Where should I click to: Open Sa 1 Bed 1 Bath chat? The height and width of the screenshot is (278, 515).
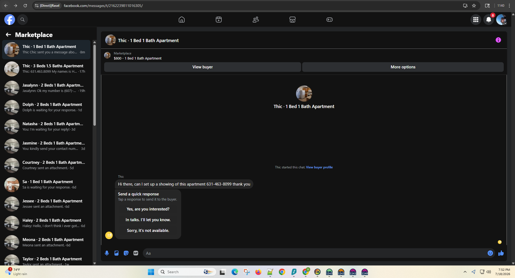[46, 185]
